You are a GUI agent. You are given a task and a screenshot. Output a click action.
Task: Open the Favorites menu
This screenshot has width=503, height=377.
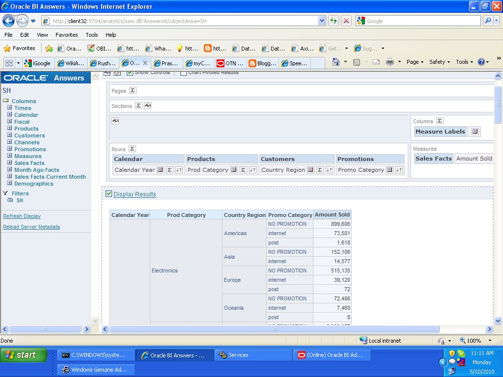(x=66, y=35)
